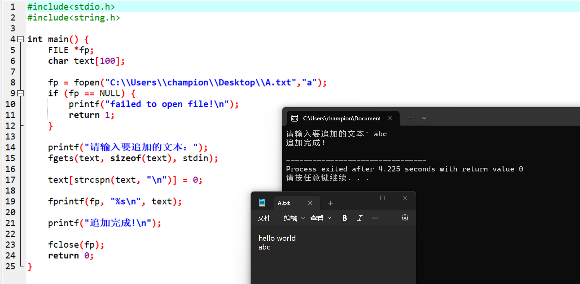Image resolution: width=580 pixels, height=284 pixels.
Task: Open the 编辑 menu in Notepad
Action: [294, 218]
